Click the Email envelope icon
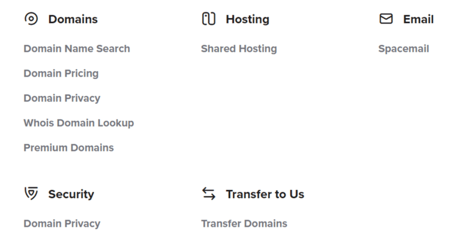This screenshot has width=458, height=241. pyautogui.click(x=386, y=19)
